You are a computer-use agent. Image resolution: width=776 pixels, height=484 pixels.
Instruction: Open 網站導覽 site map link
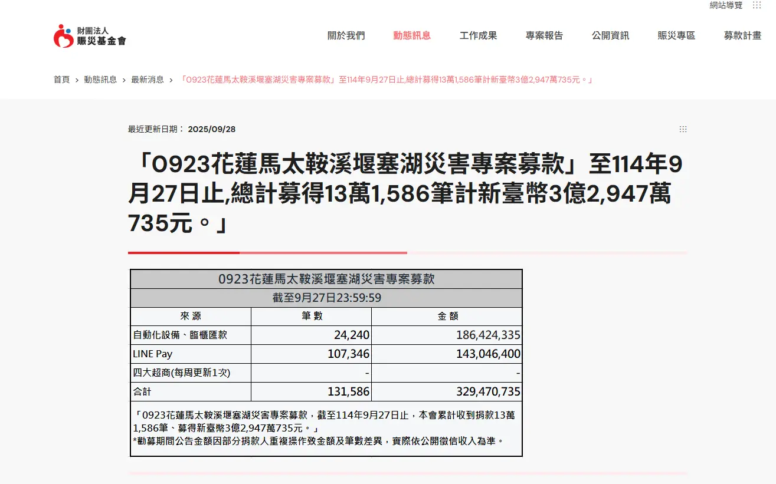click(726, 5)
